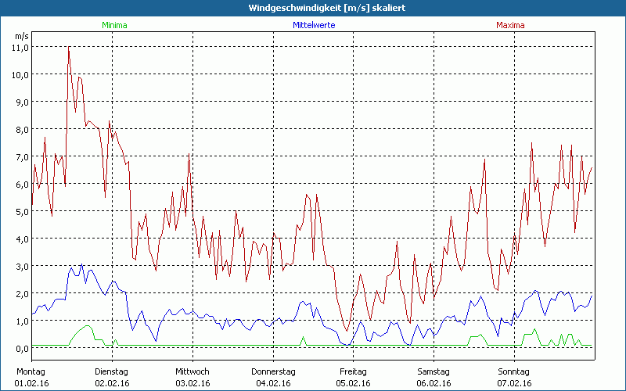Click the red Maxima legend label
The image size is (626, 391).
[510, 25]
